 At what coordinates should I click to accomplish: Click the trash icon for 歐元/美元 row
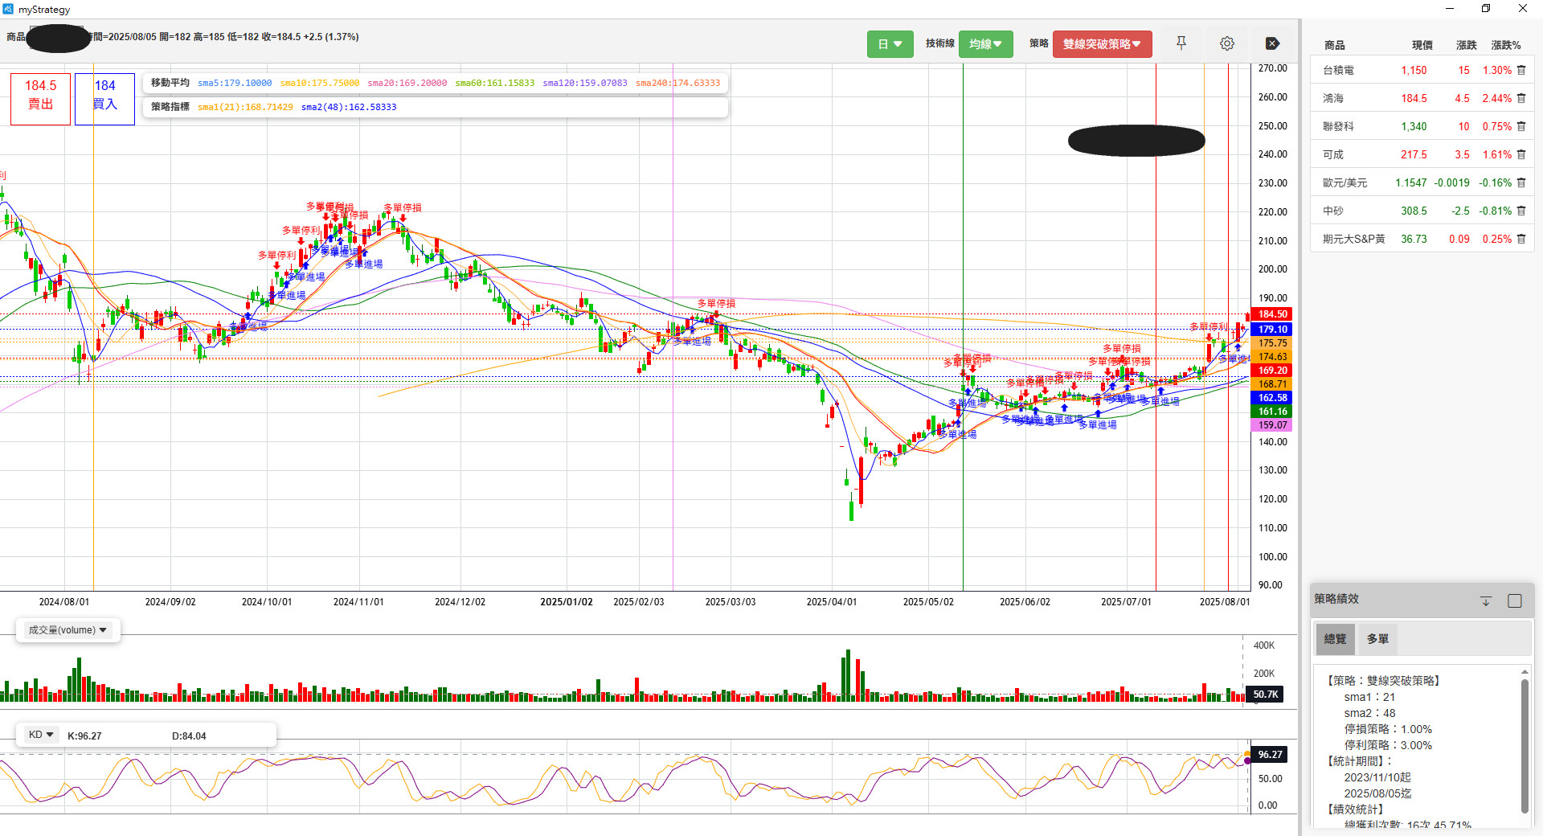pyautogui.click(x=1521, y=182)
